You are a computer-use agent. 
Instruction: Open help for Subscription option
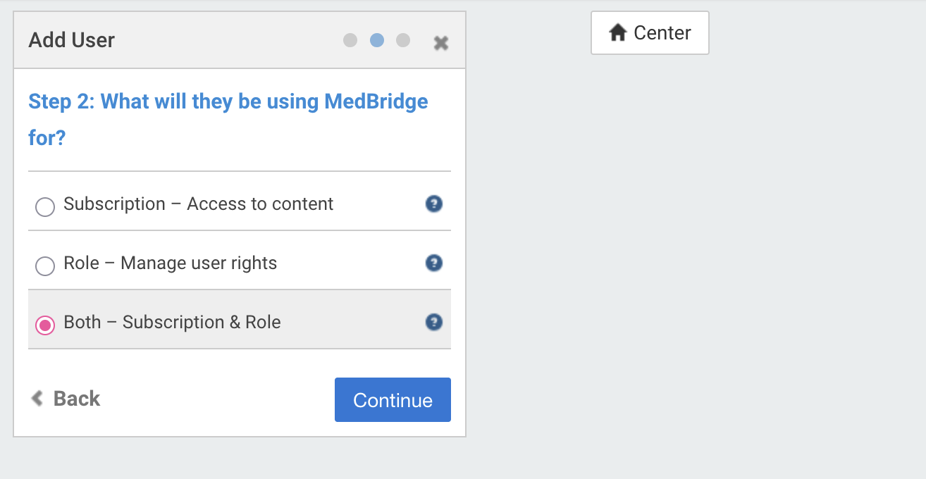pyautogui.click(x=434, y=204)
